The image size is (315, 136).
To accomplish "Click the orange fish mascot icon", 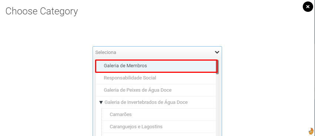I will pos(311,131).
